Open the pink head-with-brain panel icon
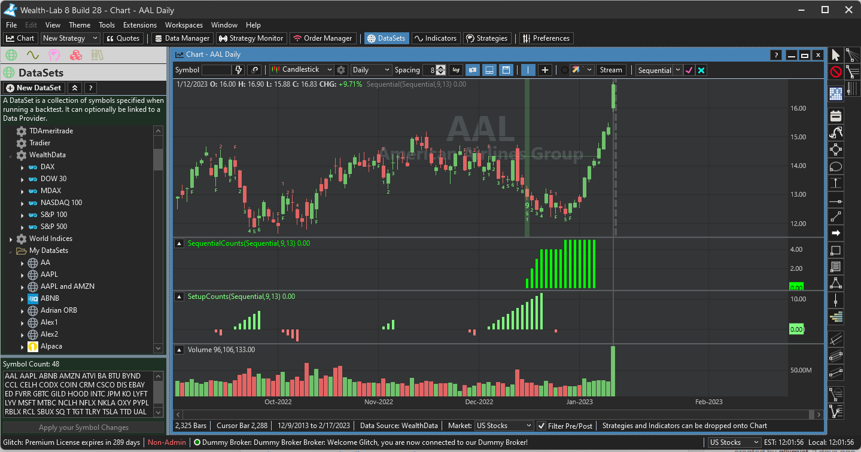The height and width of the screenshot is (452, 861). click(x=54, y=55)
